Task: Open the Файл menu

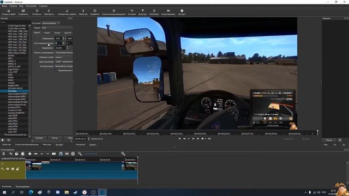Action: tap(4, 6)
